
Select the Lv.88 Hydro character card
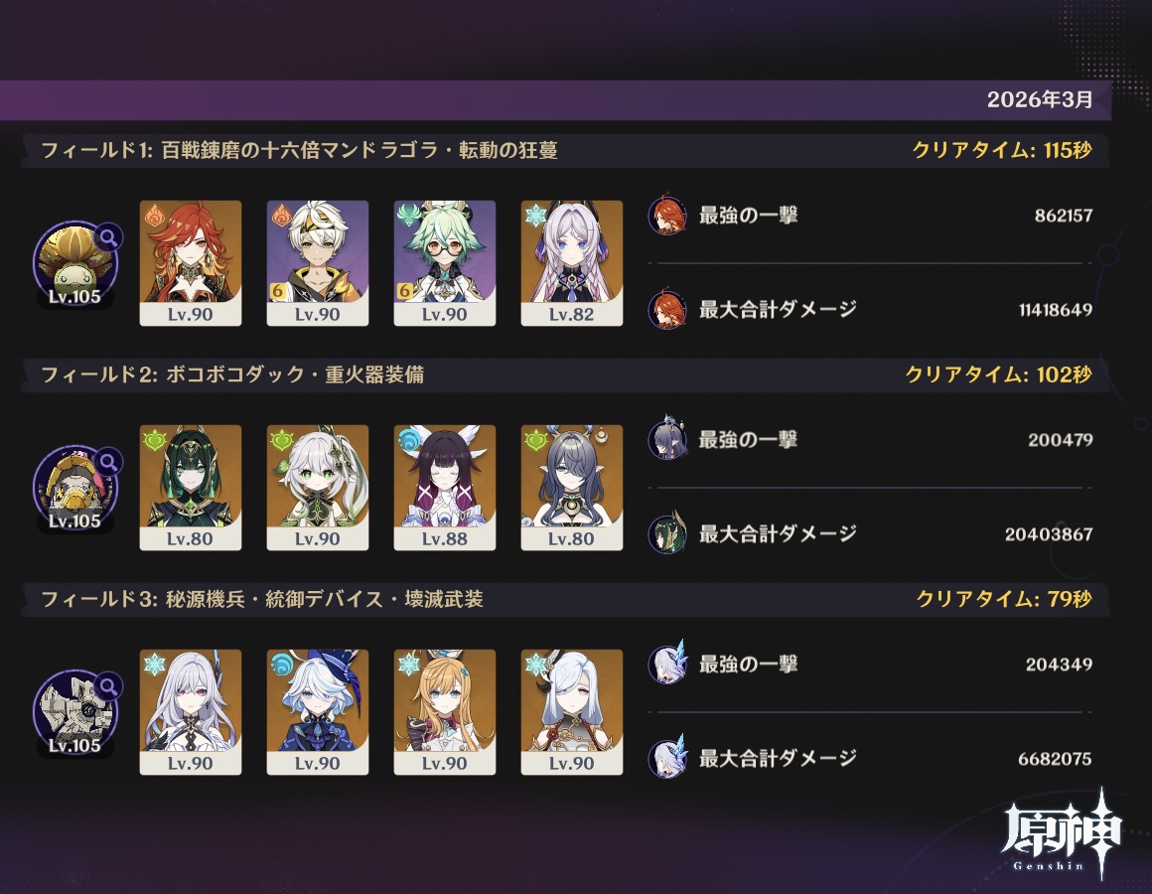[445, 488]
